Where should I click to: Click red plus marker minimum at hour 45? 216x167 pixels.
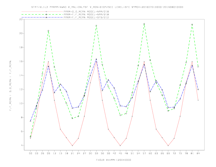coord(120,145)
